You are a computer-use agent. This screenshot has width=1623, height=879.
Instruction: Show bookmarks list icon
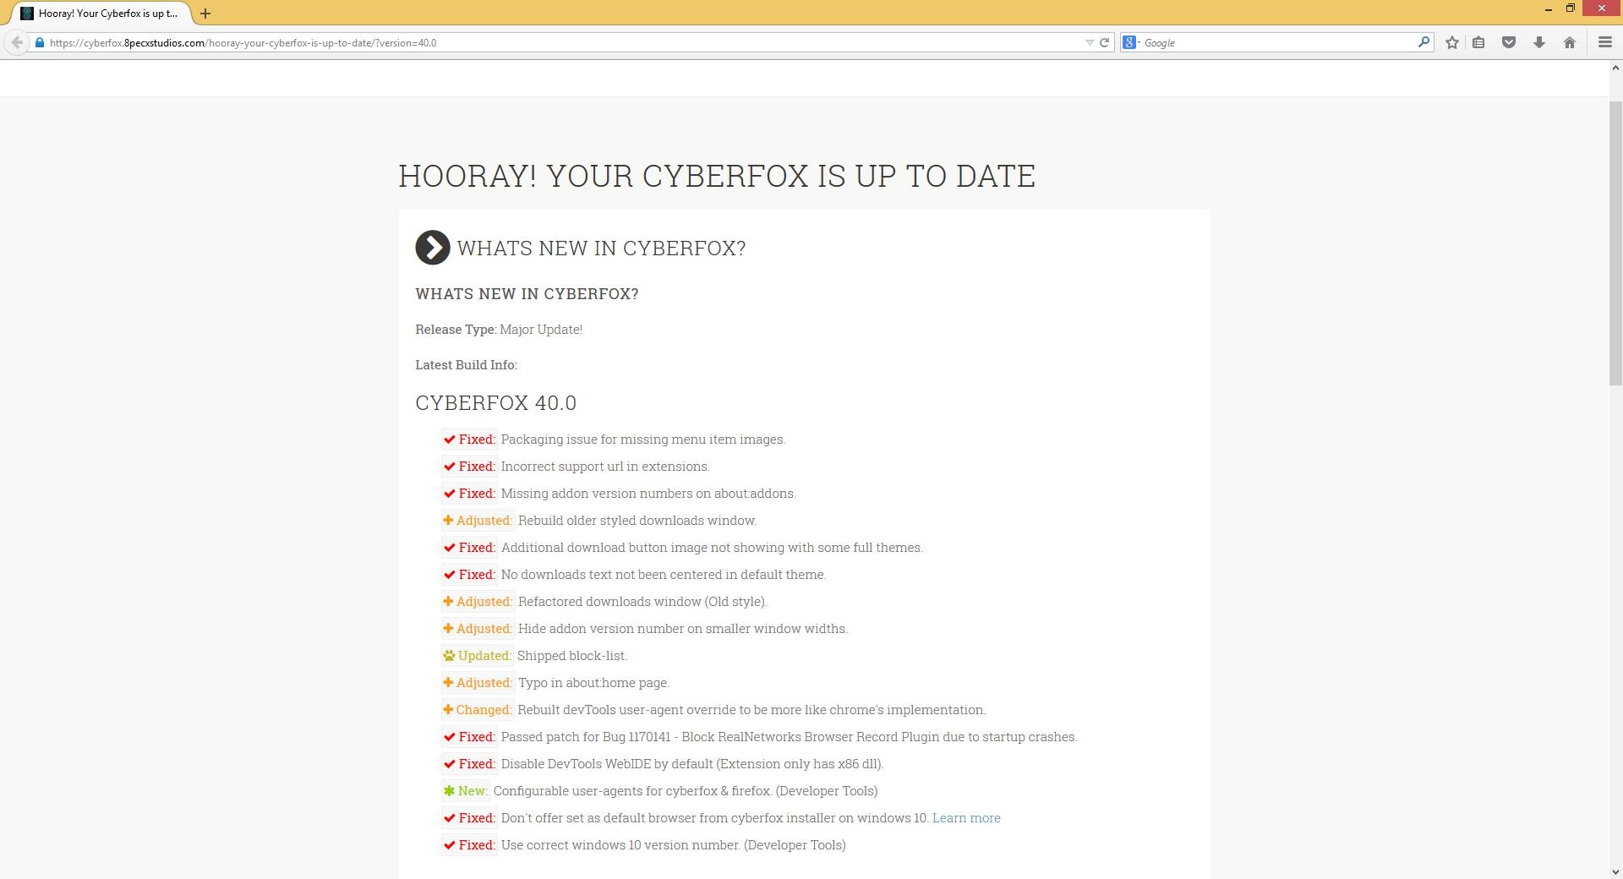pyautogui.click(x=1478, y=42)
